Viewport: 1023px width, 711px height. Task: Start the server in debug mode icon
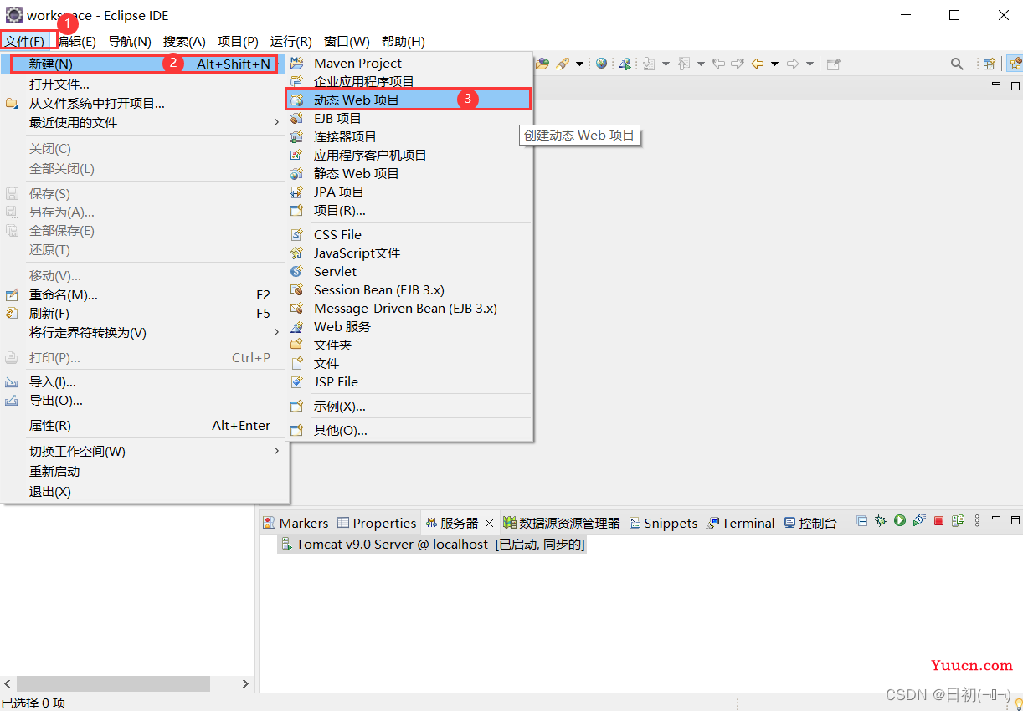click(881, 520)
